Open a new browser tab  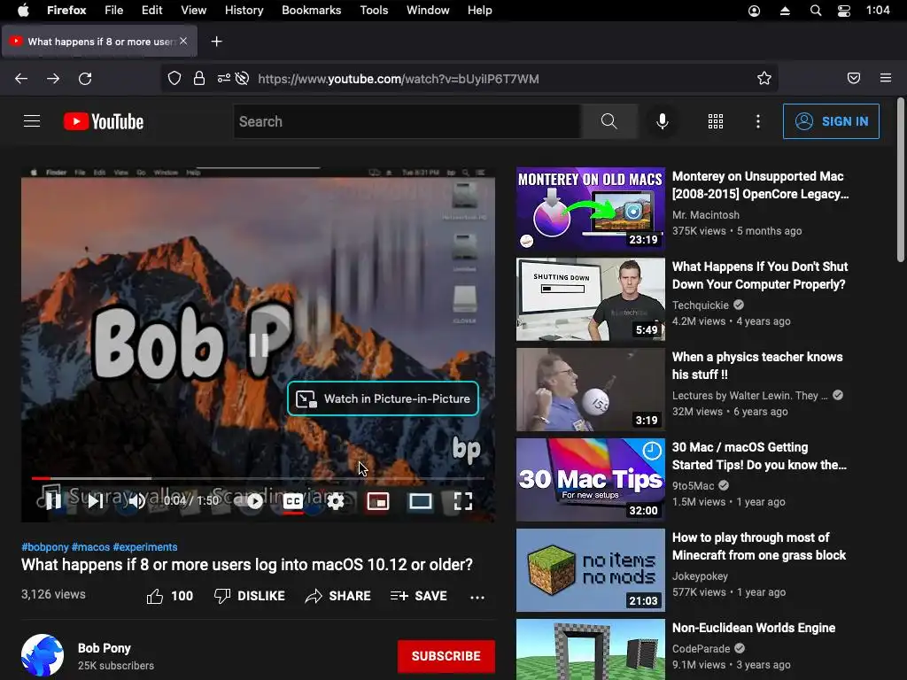pyautogui.click(x=216, y=42)
